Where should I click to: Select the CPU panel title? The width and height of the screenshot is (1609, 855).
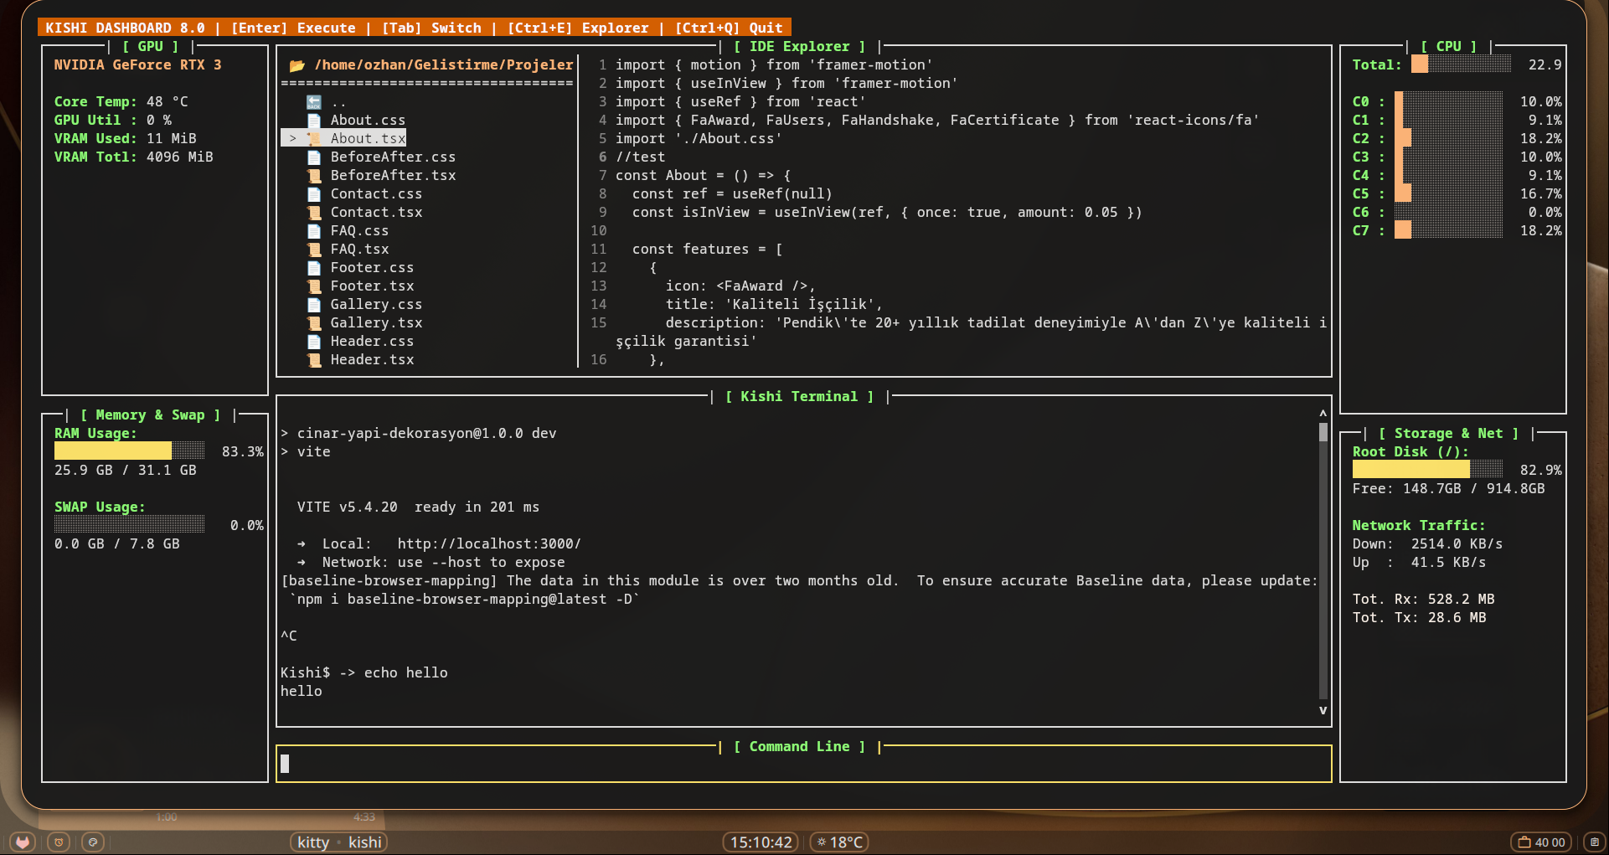pyautogui.click(x=1448, y=47)
